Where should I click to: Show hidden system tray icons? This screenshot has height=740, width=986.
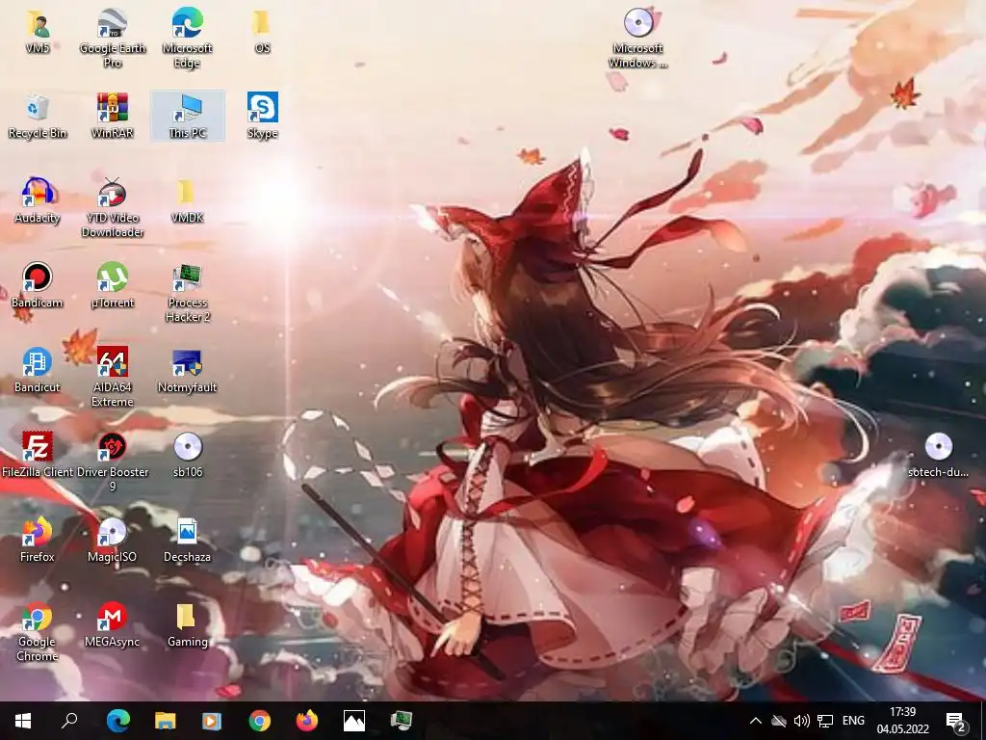point(756,721)
